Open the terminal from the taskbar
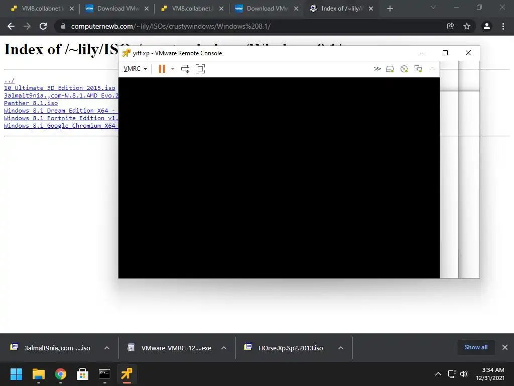The width and height of the screenshot is (514, 386). pyautogui.click(x=104, y=374)
